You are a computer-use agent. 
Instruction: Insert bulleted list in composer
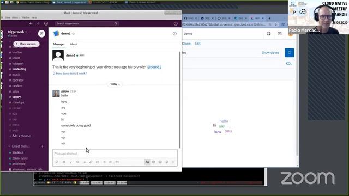pos(104,162)
